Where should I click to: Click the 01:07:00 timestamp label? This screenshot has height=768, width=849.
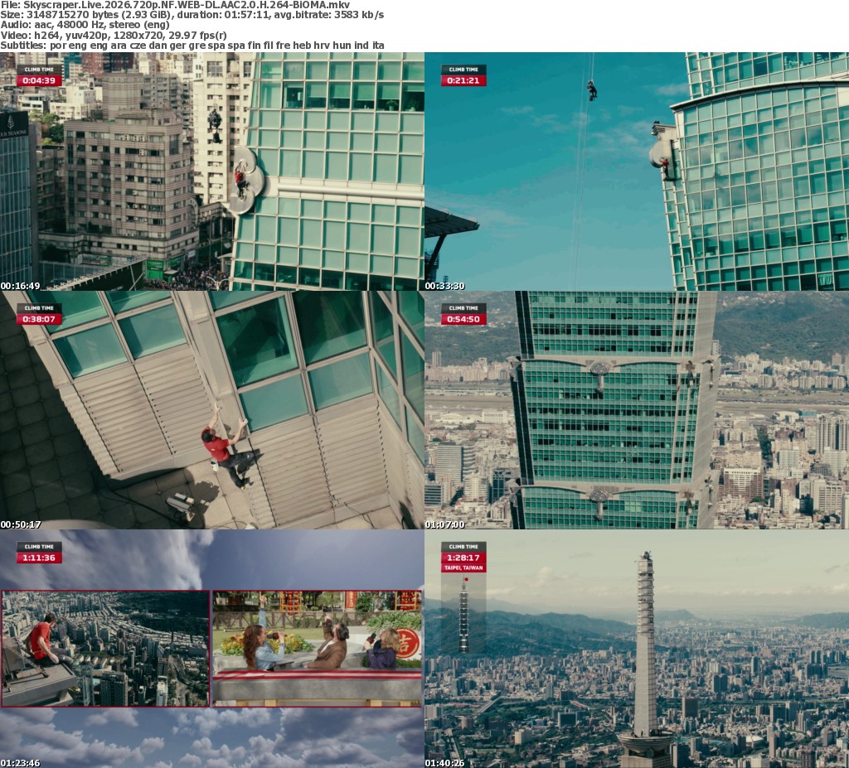[x=445, y=524]
